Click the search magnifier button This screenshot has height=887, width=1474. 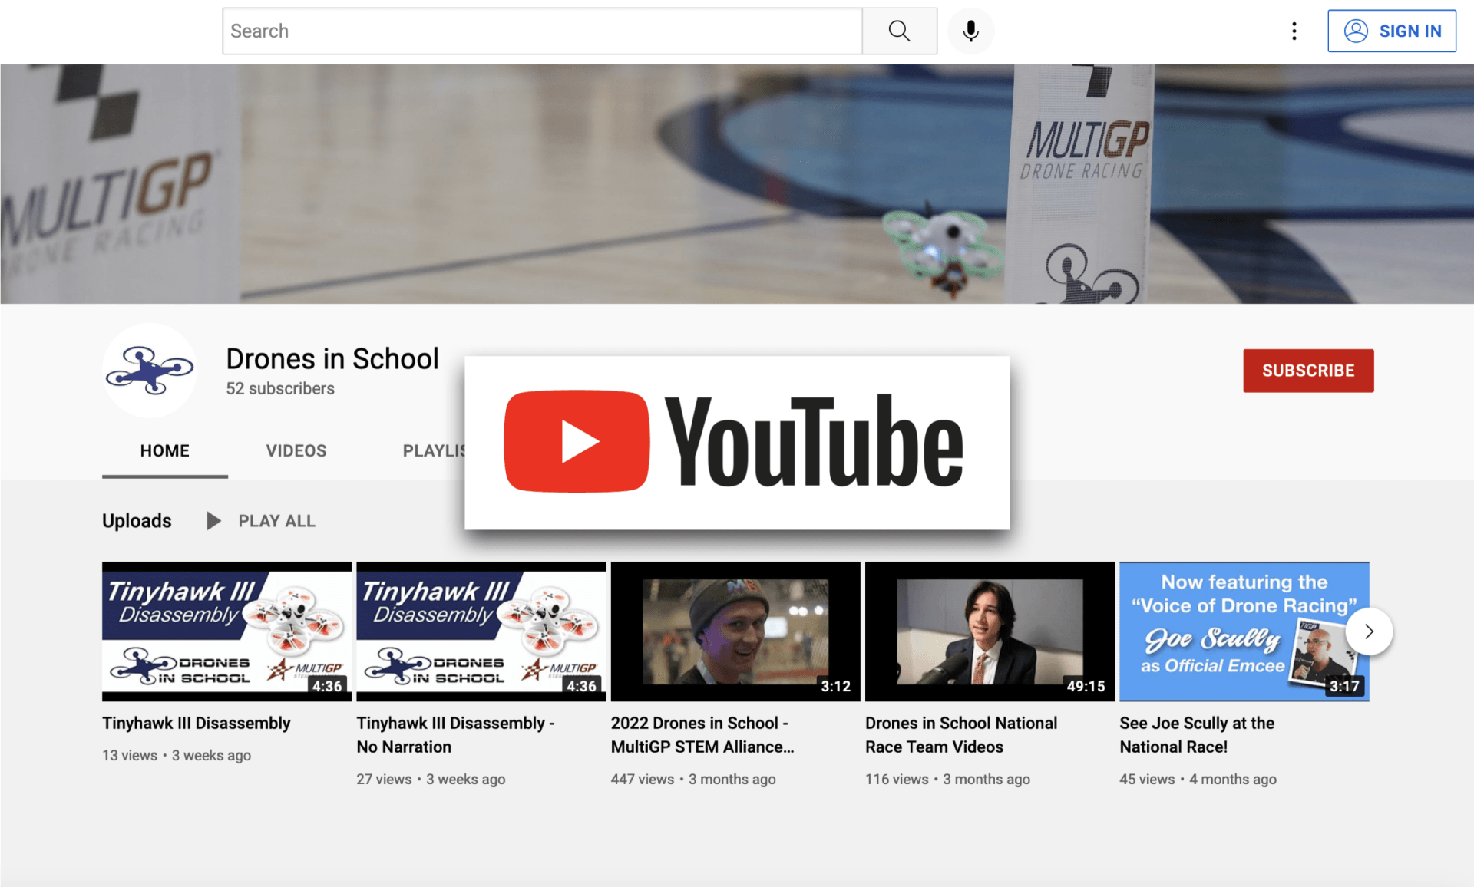(899, 31)
